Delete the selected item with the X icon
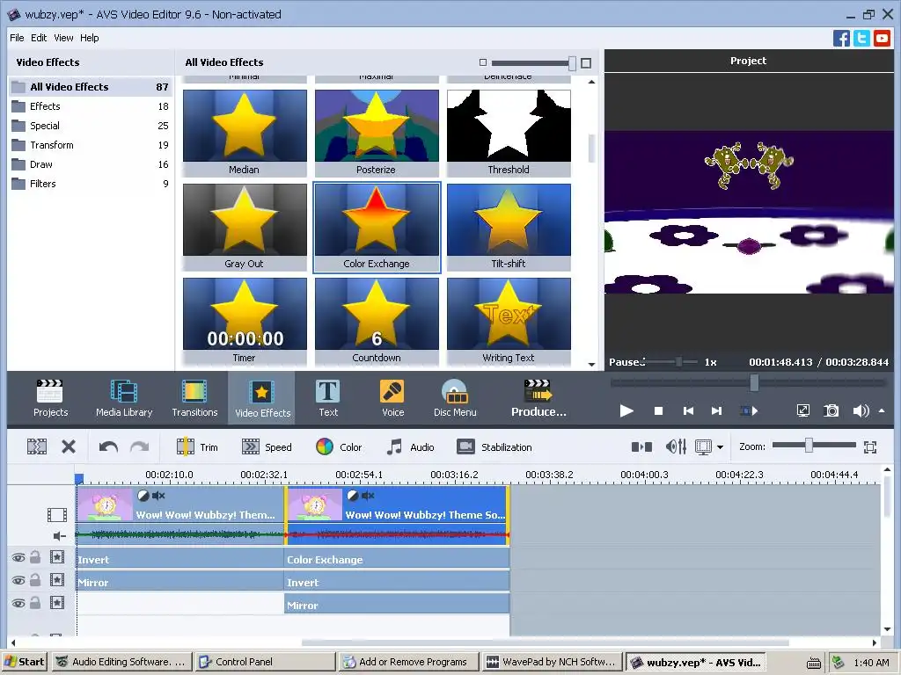The image size is (901, 675). tap(69, 446)
